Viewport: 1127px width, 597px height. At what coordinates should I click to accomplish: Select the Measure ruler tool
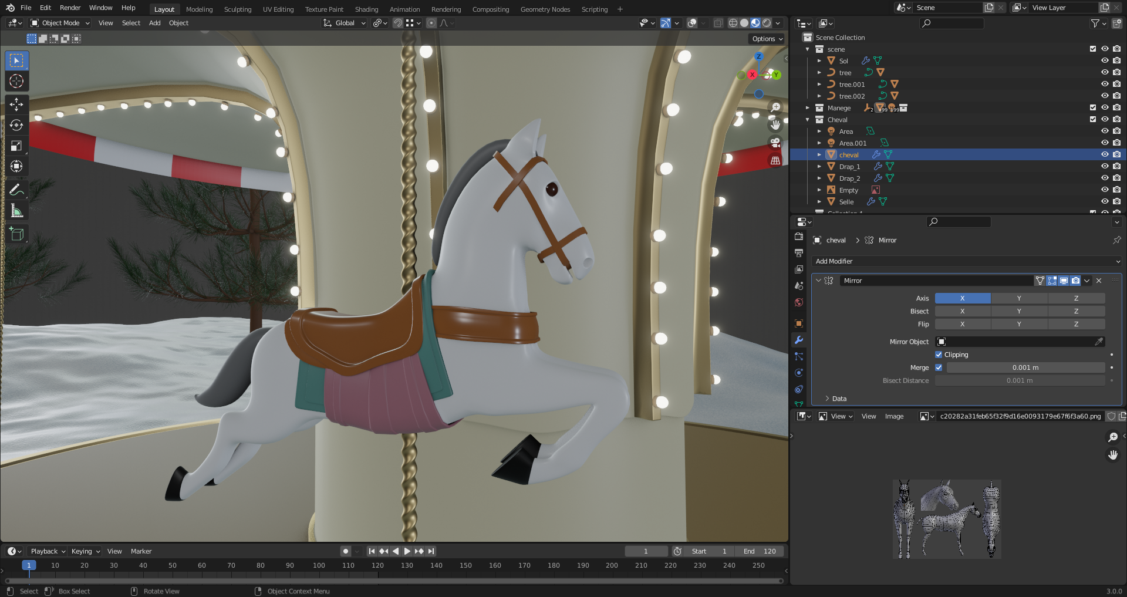coord(16,211)
